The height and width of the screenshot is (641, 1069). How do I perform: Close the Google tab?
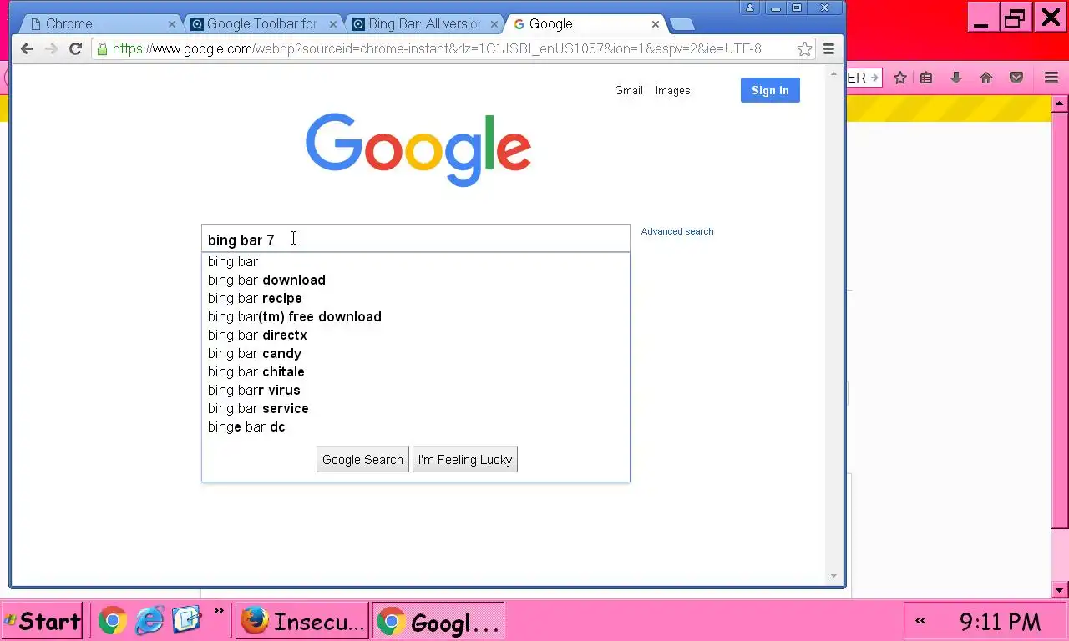656,24
